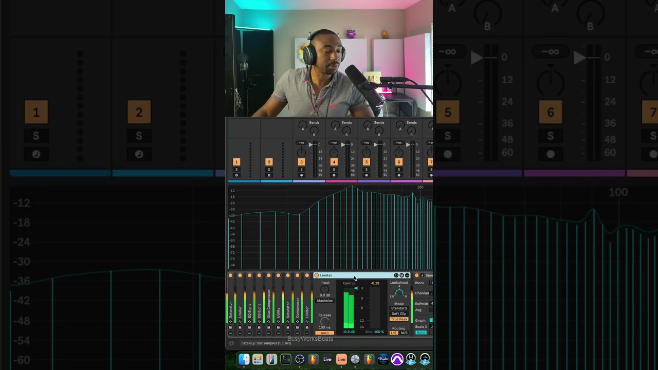Hot-swap the Compressor device preset
Image resolution: width=658 pixels, height=370 pixels.
point(298,322)
